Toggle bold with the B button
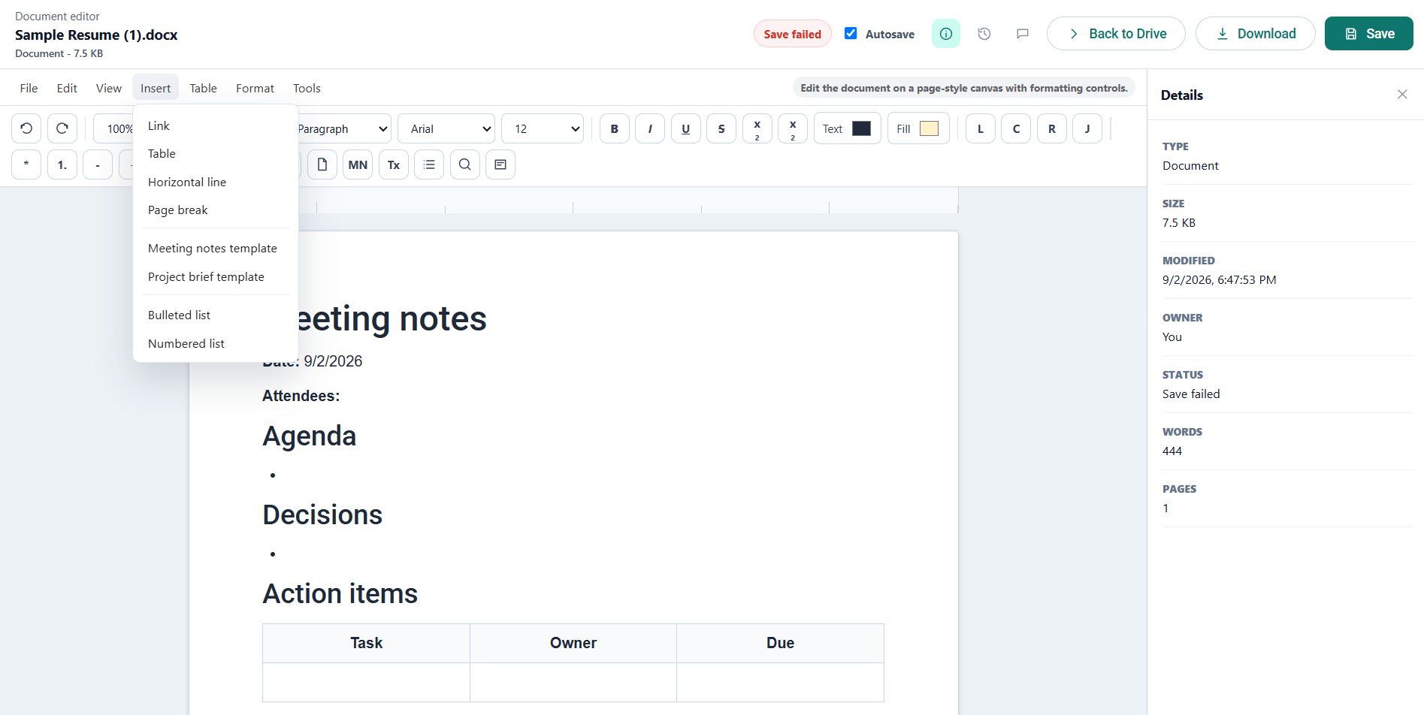This screenshot has width=1424, height=715. [615, 128]
